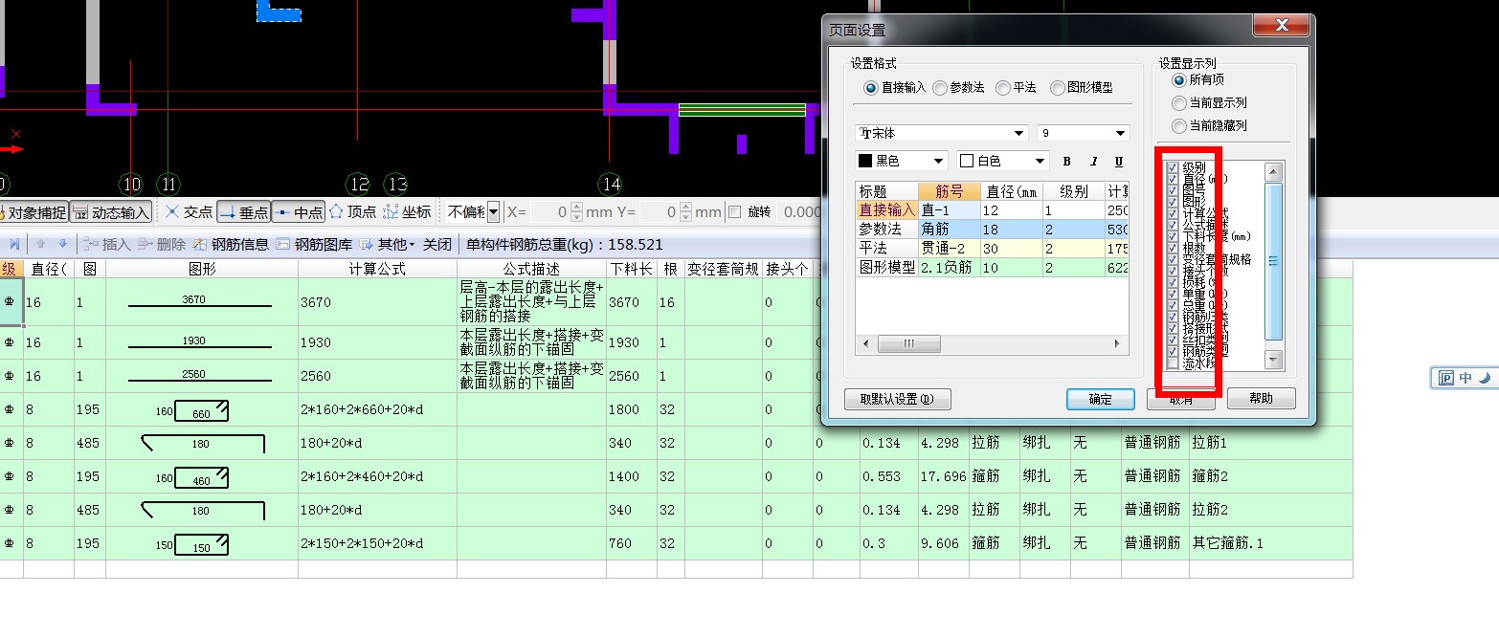Select the 2*150+2*150+20*d formula cell
Image resolution: width=1499 pixels, height=637 pixels.
(x=377, y=543)
